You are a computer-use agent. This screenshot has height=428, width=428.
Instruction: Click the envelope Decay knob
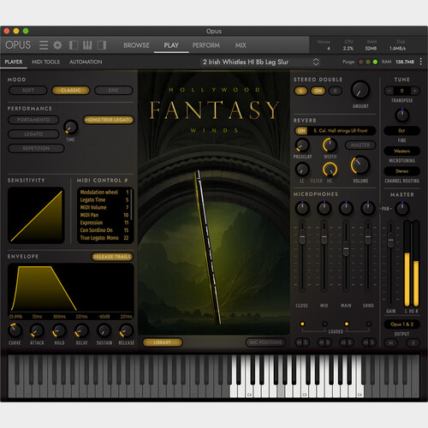(81, 330)
